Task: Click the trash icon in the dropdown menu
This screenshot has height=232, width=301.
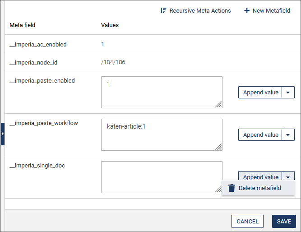Action: [232, 188]
